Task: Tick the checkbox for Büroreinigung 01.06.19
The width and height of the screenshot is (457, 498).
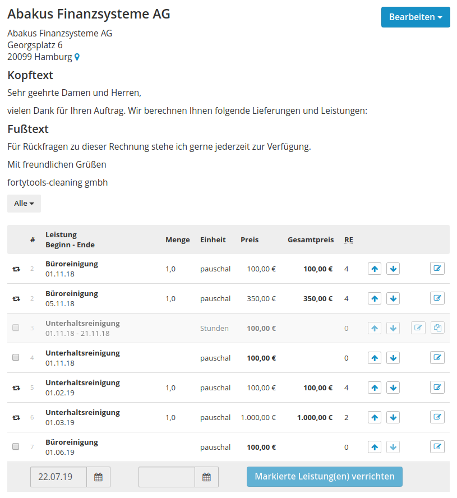Action: pyautogui.click(x=16, y=446)
